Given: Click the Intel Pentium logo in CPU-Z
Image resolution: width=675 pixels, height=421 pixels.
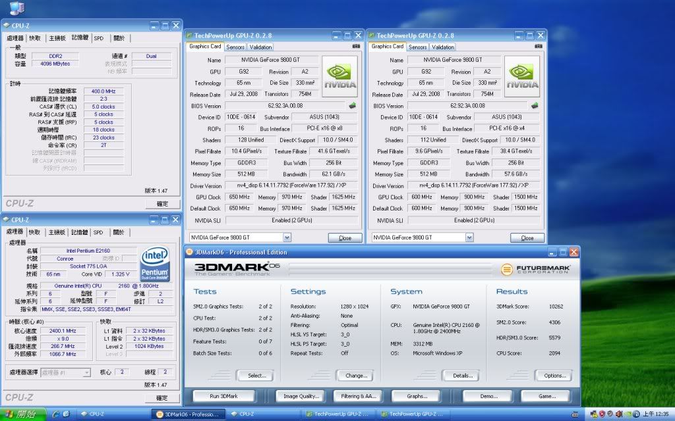Looking at the screenshot, I should point(155,263).
